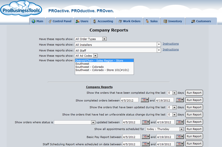Switch to the Work Orders tab
The image size is (222, 147).
point(129,21)
